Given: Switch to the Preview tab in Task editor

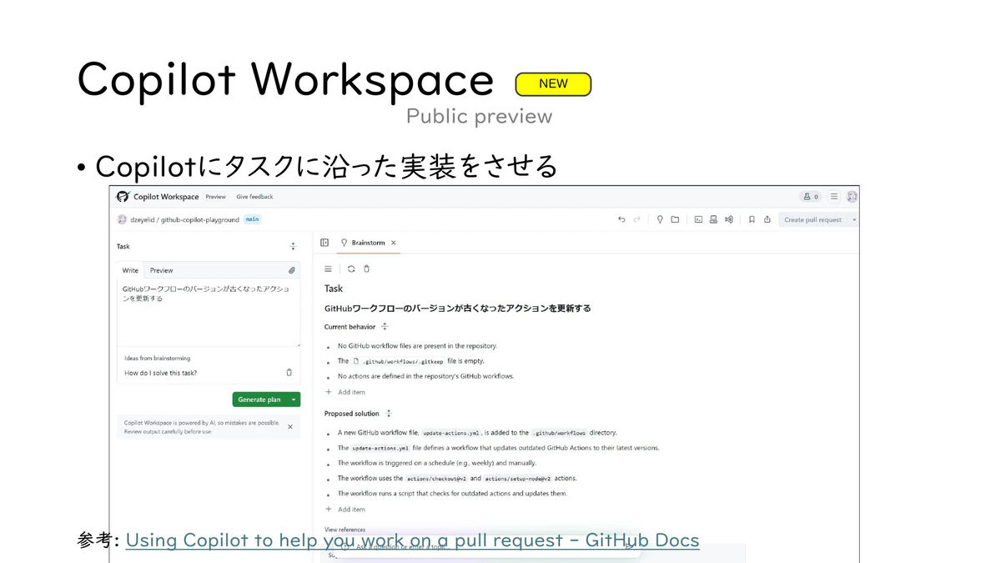Looking at the screenshot, I should pos(162,270).
